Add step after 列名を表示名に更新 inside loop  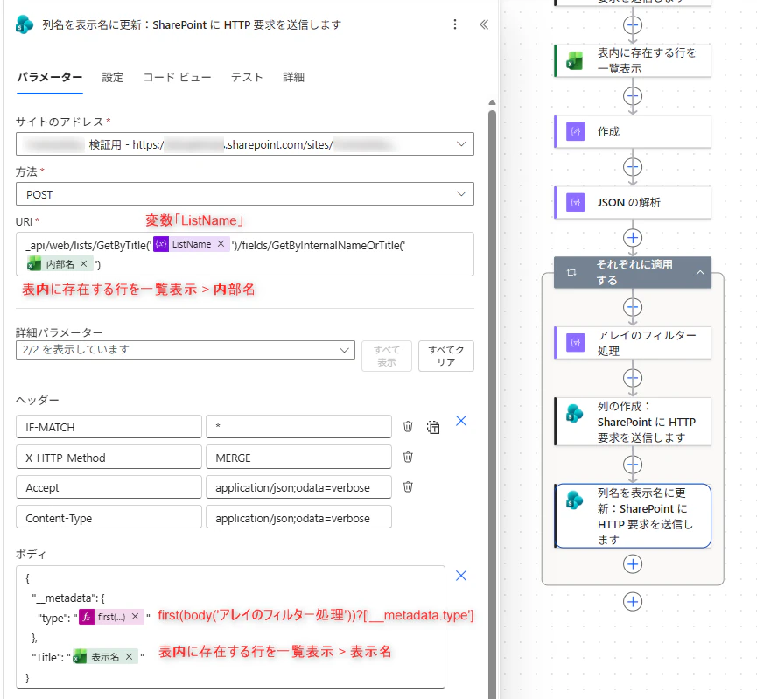click(633, 563)
